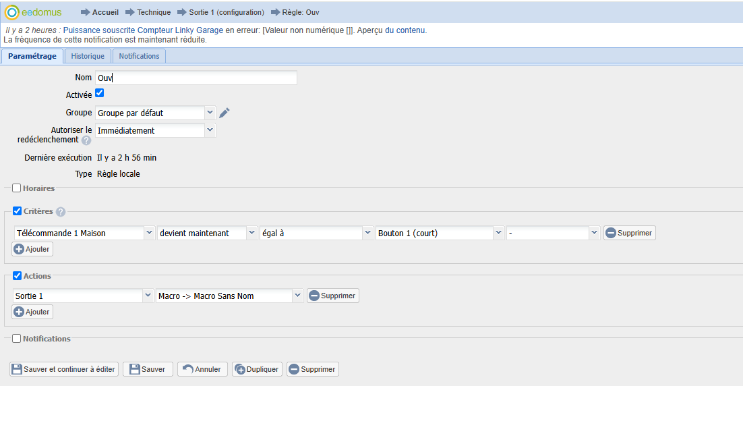Image resolution: width=743 pixels, height=442 pixels.
Task: Enable the Horaires section checkbox
Action: [x=17, y=188]
